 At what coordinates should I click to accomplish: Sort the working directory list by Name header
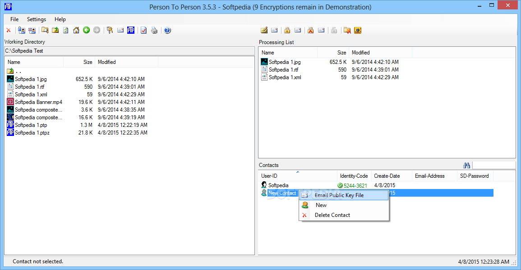(34, 62)
